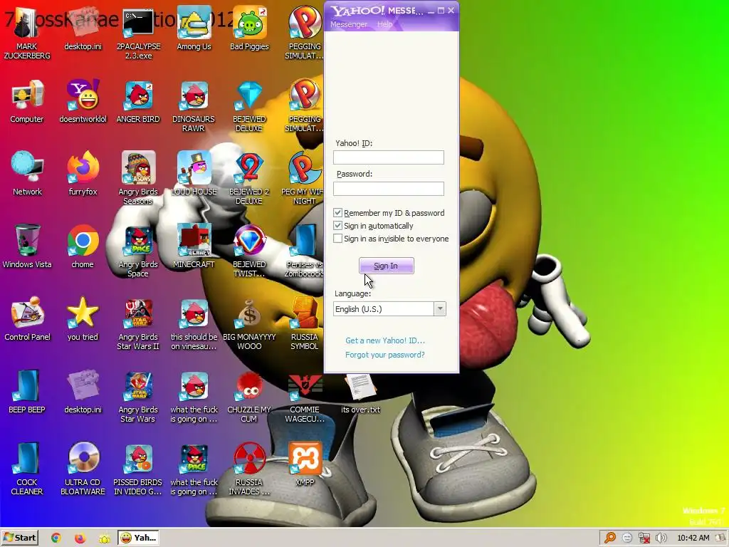
Task: Click the Forgot your password? link
Action: [x=385, y=355]
